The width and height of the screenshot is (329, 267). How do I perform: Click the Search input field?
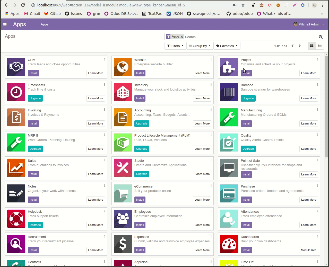point(251,37)
